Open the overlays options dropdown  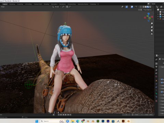pyautogui.click(x=134, y=7)
